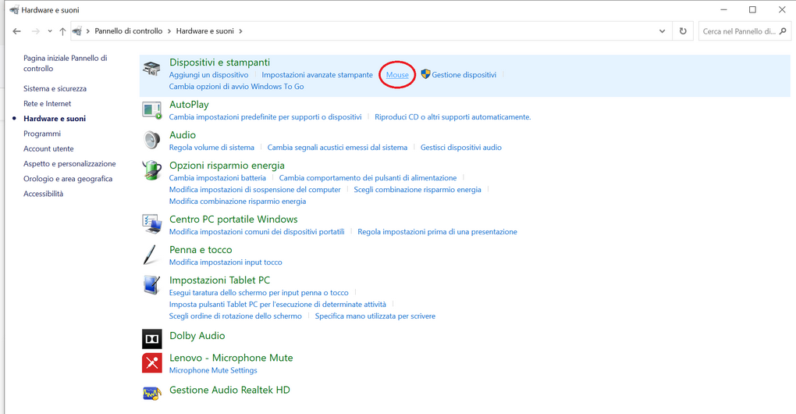Select Sistema e sicurezza in the sidebar
This screenshot has height=414, width=796.
(x=55, y=88)
